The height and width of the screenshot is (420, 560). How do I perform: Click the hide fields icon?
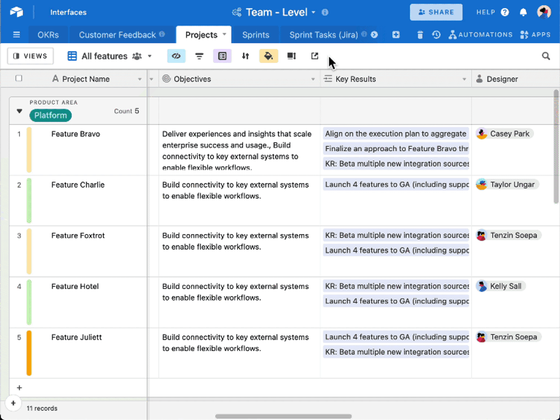176,56
